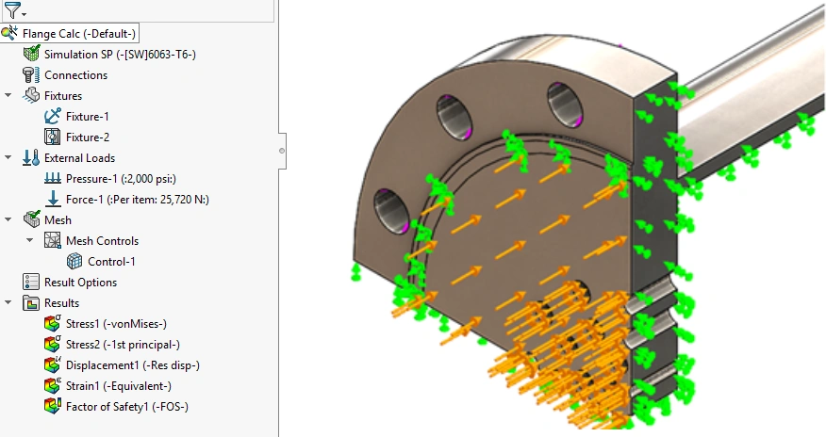This screenshot has width=826, height=437.
Task: Click the Mesh icon
Action: point(32,219)
